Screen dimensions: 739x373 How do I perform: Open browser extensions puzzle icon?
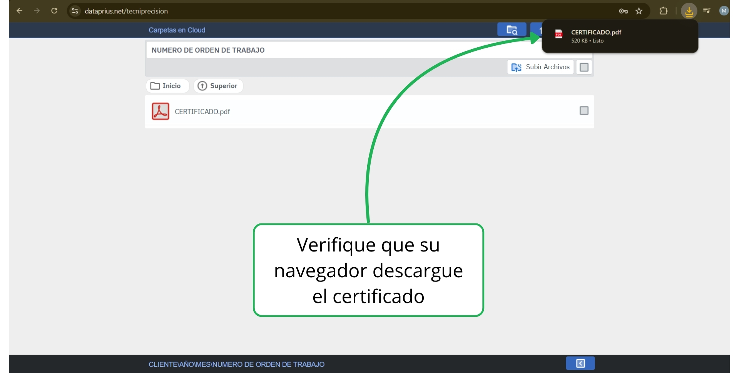663,11
